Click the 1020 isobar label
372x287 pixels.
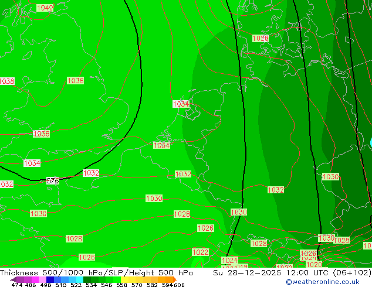(x=314, y=264)
